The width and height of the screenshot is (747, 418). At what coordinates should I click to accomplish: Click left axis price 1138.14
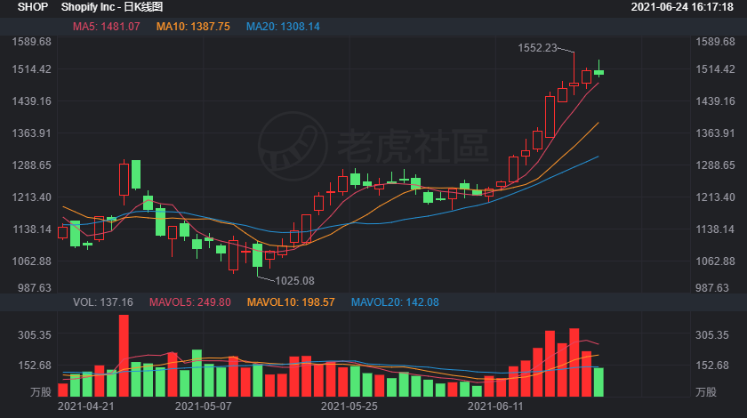(x=31, y=229)
